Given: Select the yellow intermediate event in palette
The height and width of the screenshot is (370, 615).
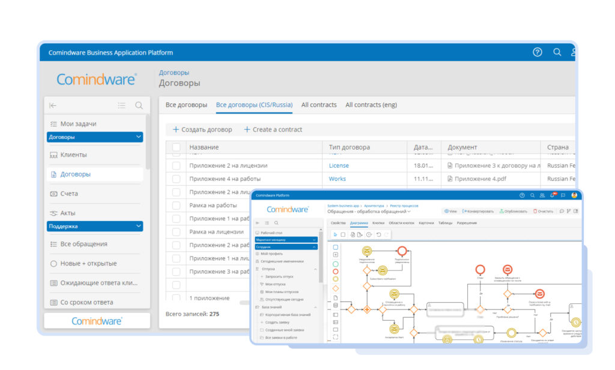Looking at the screenshot, I should point(335,279).
